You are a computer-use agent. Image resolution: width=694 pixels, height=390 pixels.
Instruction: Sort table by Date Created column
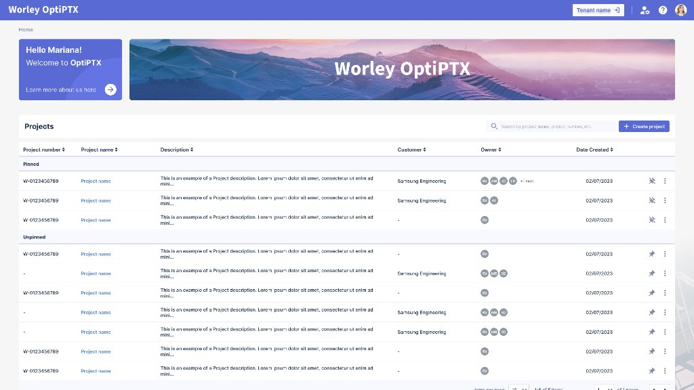click(x=594, y=150)
